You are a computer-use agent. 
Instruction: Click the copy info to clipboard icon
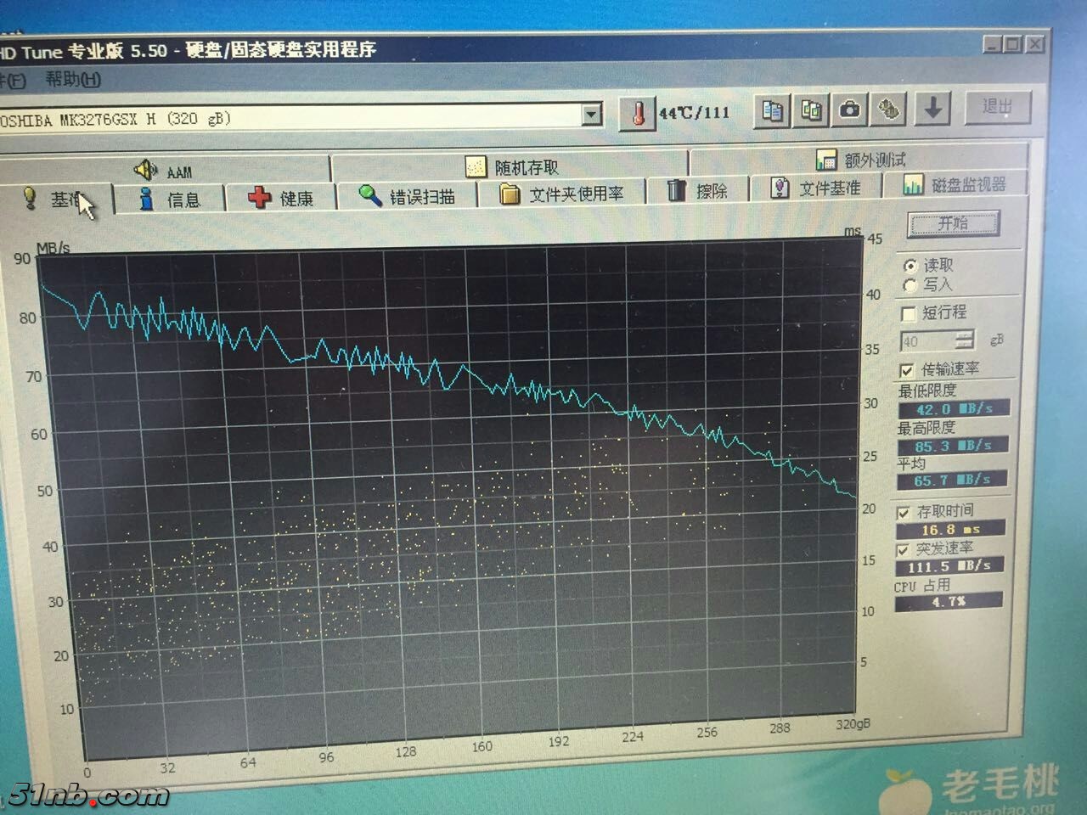tap(772, 110)
